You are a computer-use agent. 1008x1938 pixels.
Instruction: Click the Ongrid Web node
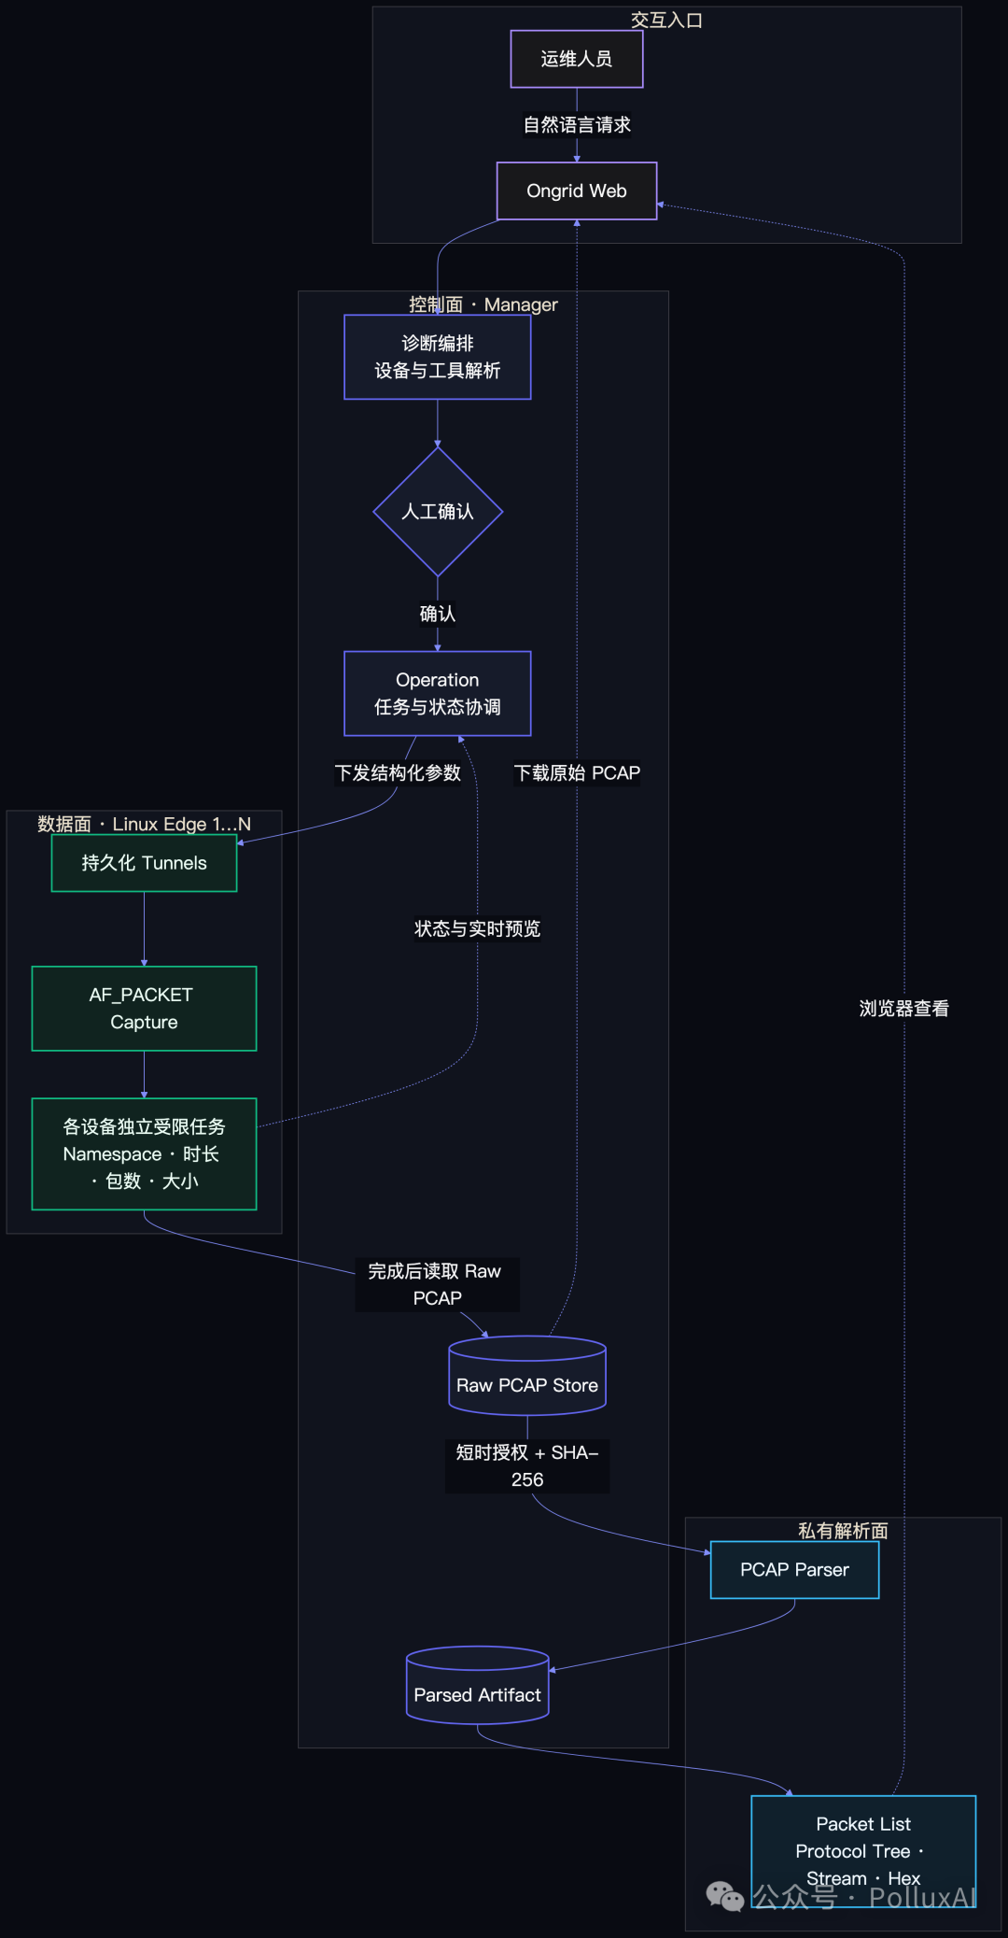577,191
